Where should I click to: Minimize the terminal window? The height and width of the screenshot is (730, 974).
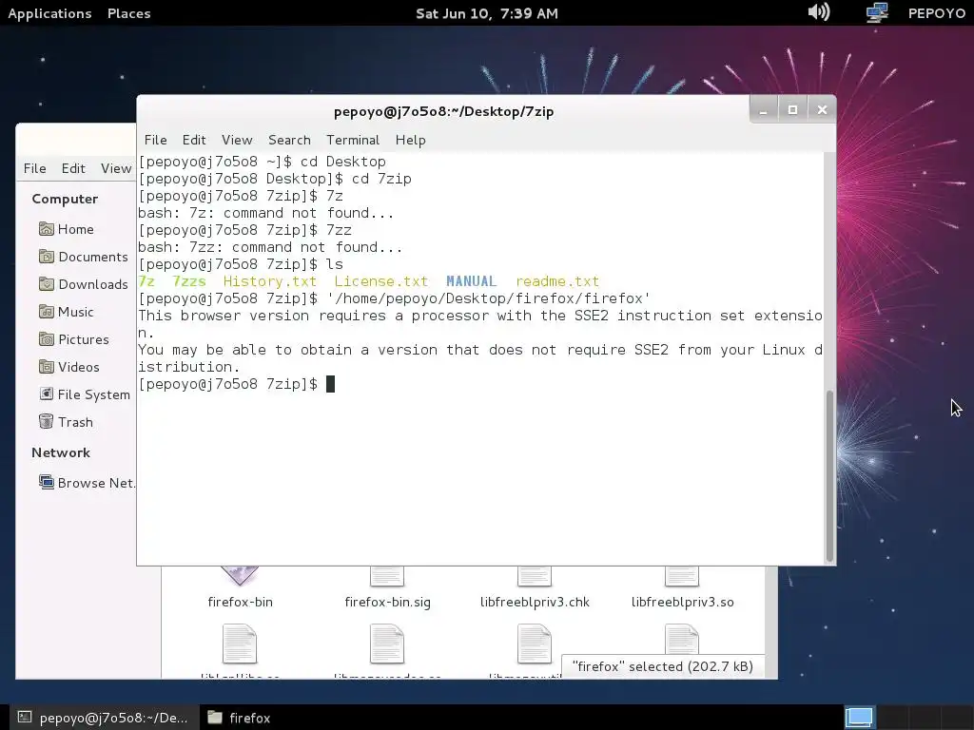(x=764, y=110)
